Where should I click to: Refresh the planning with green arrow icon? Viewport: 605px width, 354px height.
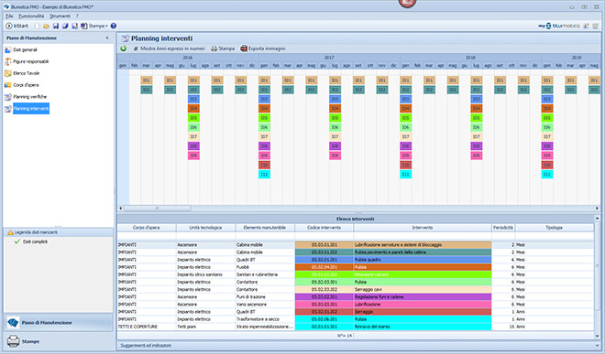click(123, 48)
